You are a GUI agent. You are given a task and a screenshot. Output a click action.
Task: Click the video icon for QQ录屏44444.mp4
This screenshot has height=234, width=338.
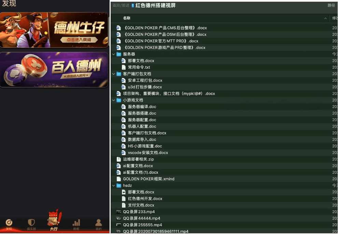click(118, 218)
